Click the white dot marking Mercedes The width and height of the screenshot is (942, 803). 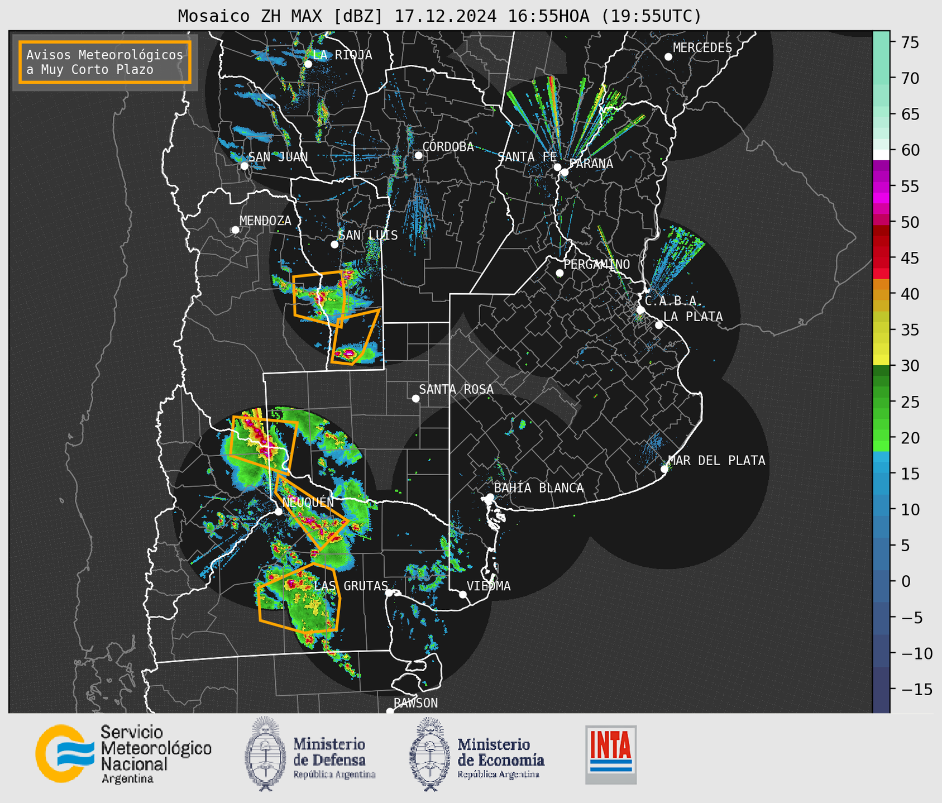point(668,57)
